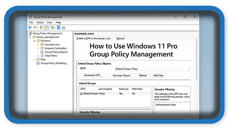228x129 pixels.
Task: Click the Genecrate GPO... button
Action: (93, 75)
